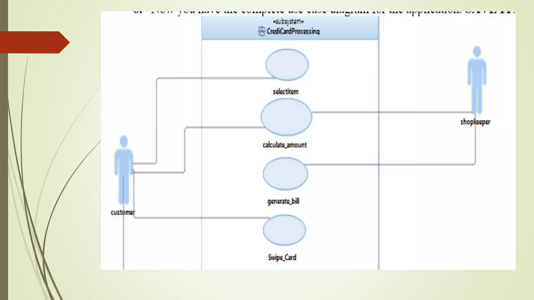
Task: Click the selectitem label text
Action: click(286, 92)
